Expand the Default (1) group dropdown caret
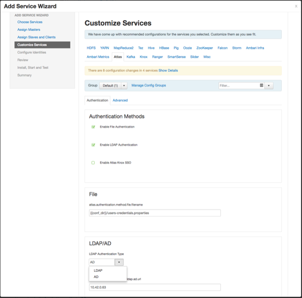Viewport: 302px width, 298px height. pos(124,86)
